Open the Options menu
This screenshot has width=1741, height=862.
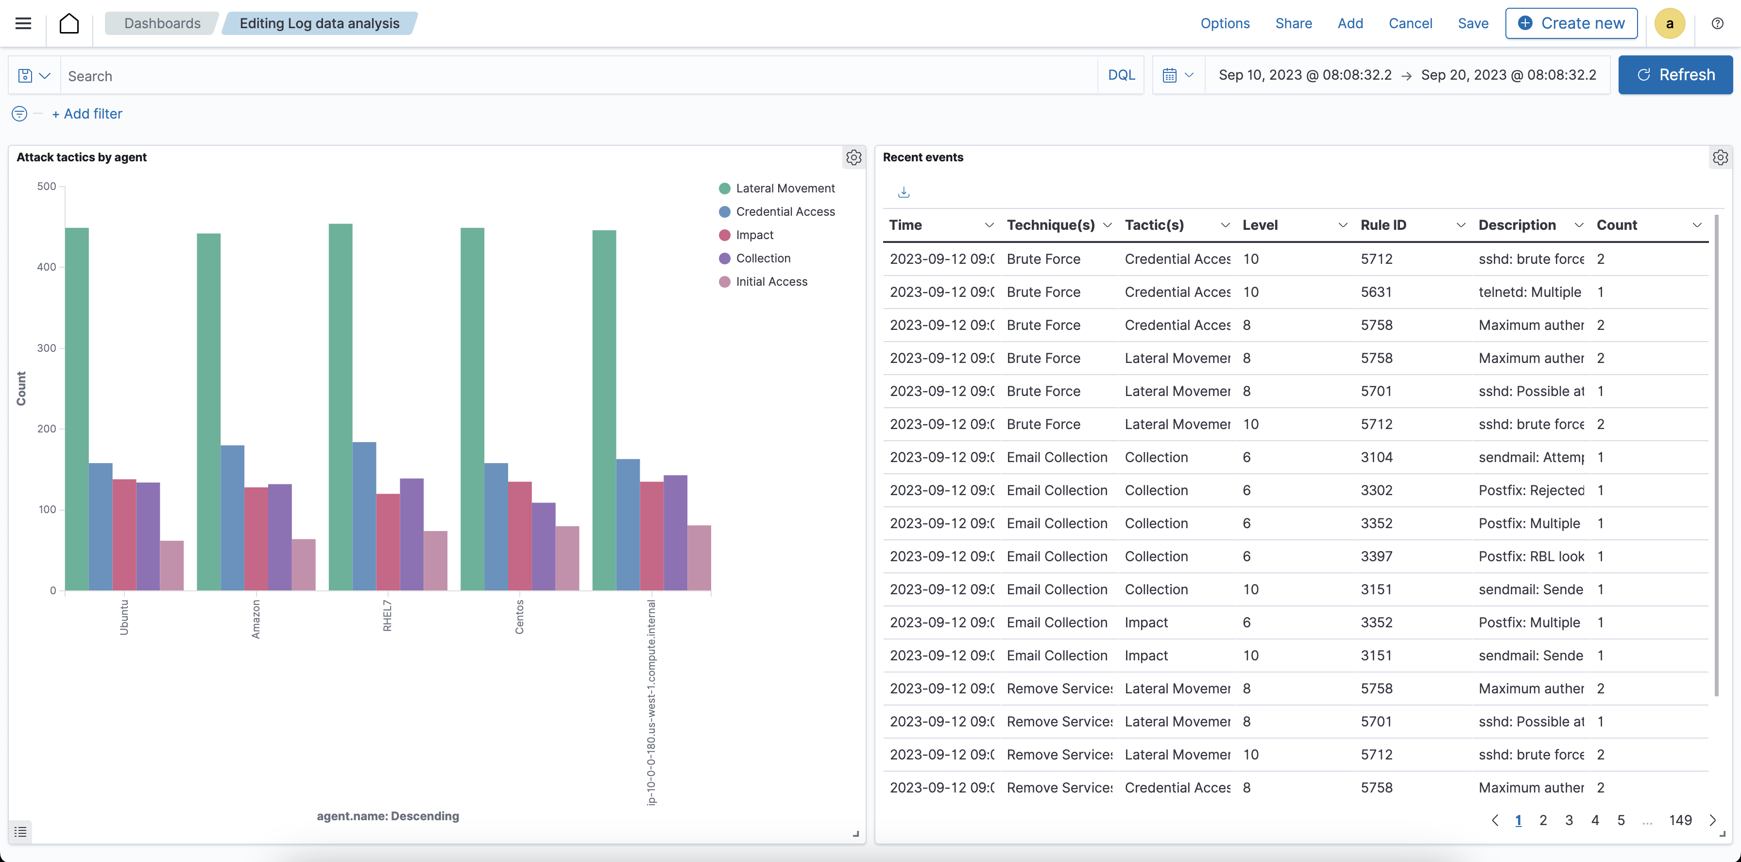(x=1225, y=22)
